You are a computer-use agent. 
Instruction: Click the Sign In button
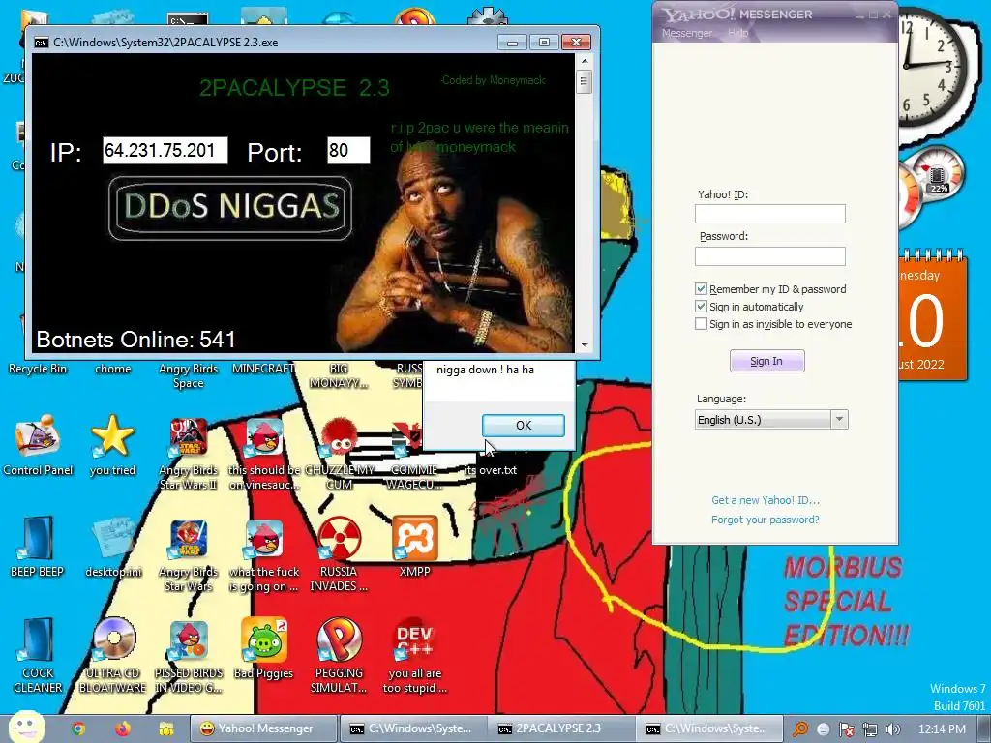766,361
